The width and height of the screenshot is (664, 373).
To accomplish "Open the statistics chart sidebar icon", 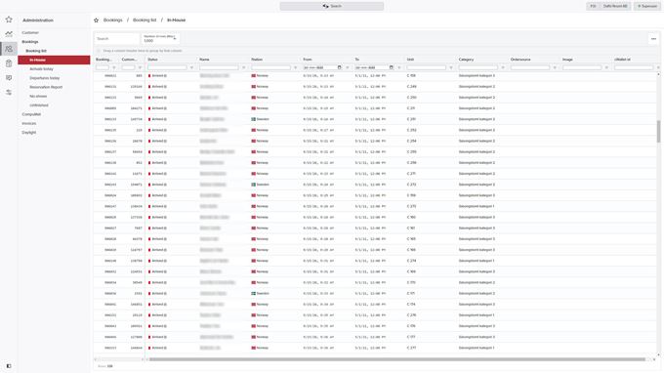I will coord(9,34).
